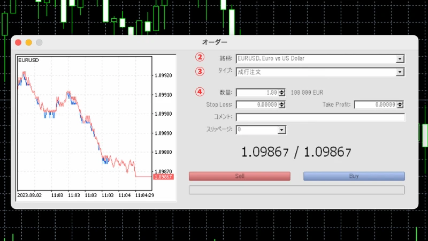Click the 2023.08.02 date label
The height and width of the screenshot is (241, 428).
[29, 195]
